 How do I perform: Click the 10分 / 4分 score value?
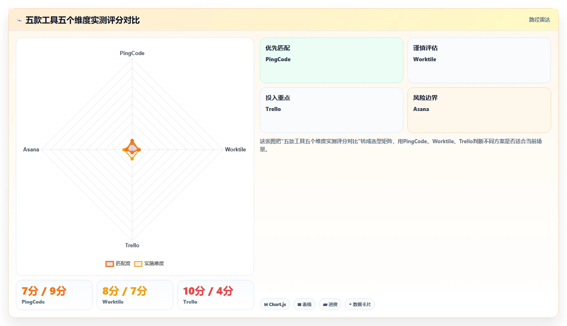tap(208, 291)
